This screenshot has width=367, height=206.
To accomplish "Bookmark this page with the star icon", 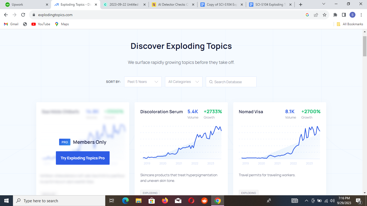I will pos(325,15).
